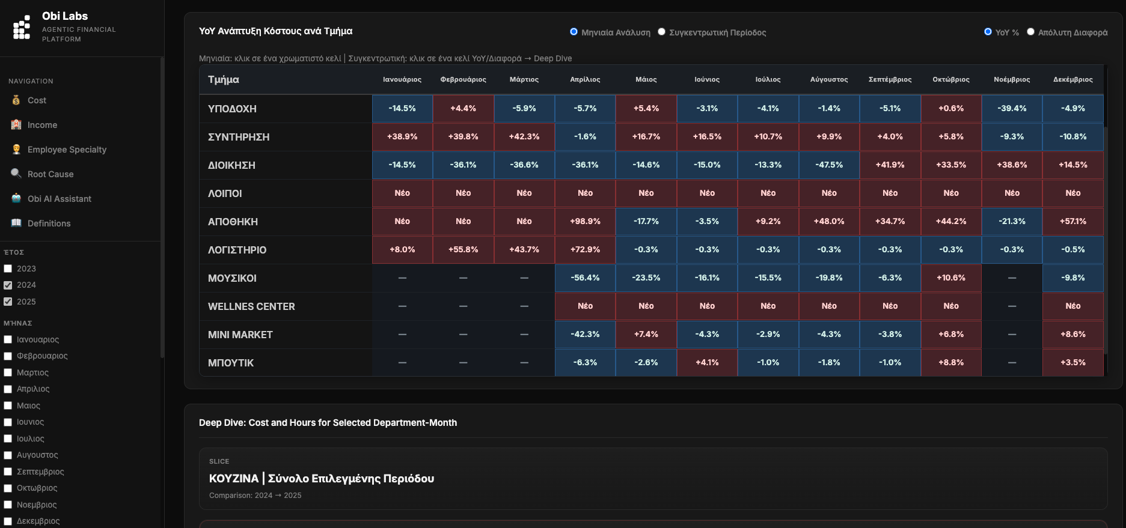Enable the 2023 year checkbox
1126x528 pixels.
coord(8,269)
